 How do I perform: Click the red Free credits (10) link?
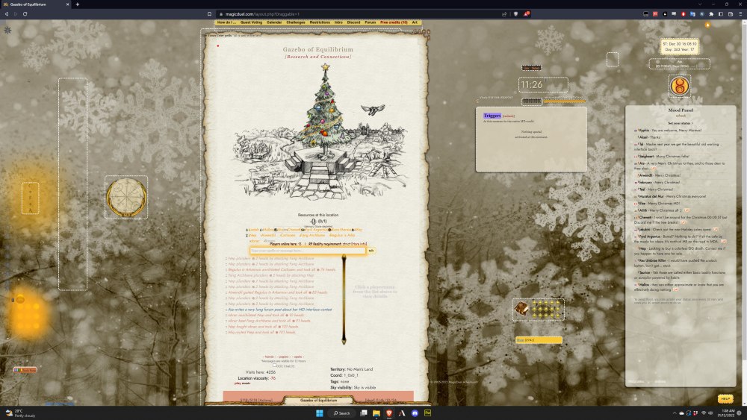pyautogui.click(x=394, y=22)
